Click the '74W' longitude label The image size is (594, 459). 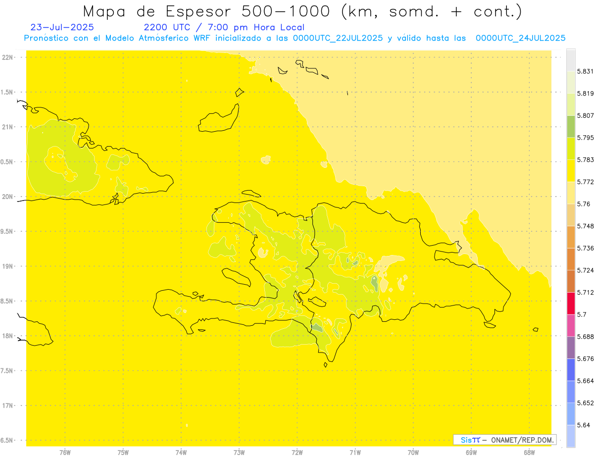point(181,453)
